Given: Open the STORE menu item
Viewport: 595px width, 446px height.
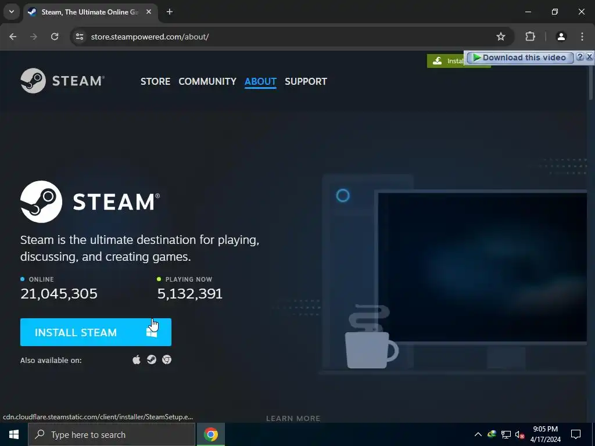Looking at the screenshot, I should (x=155, y=81).
